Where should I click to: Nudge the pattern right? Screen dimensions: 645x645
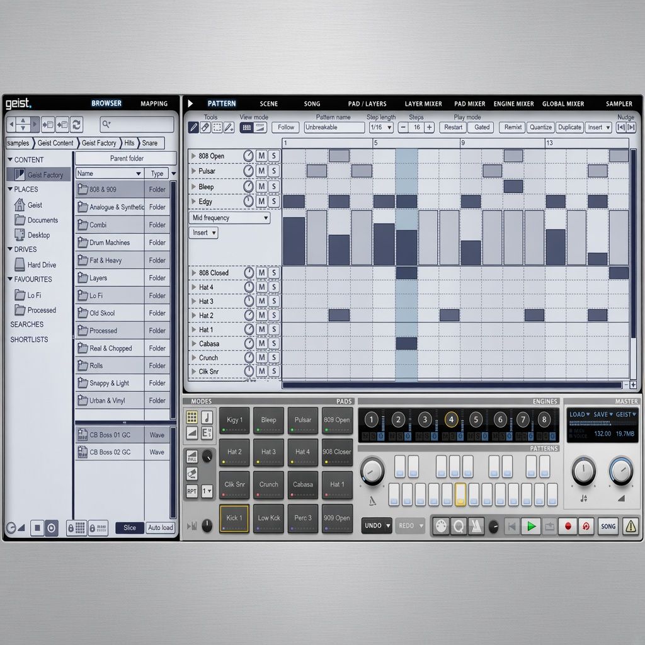[x=631, y=127]
